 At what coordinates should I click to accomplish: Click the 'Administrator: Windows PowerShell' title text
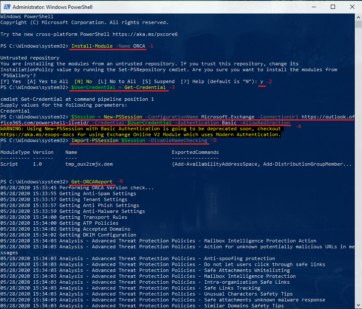pos(52,7)
